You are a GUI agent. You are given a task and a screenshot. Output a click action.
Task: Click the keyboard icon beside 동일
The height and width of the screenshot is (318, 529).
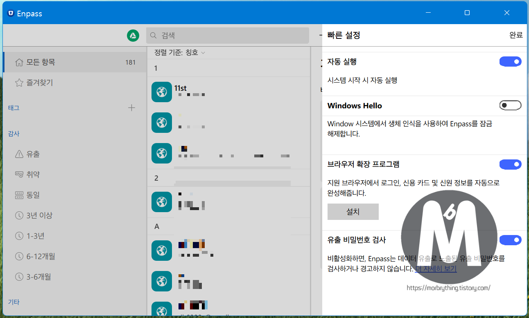click(19, 195)
